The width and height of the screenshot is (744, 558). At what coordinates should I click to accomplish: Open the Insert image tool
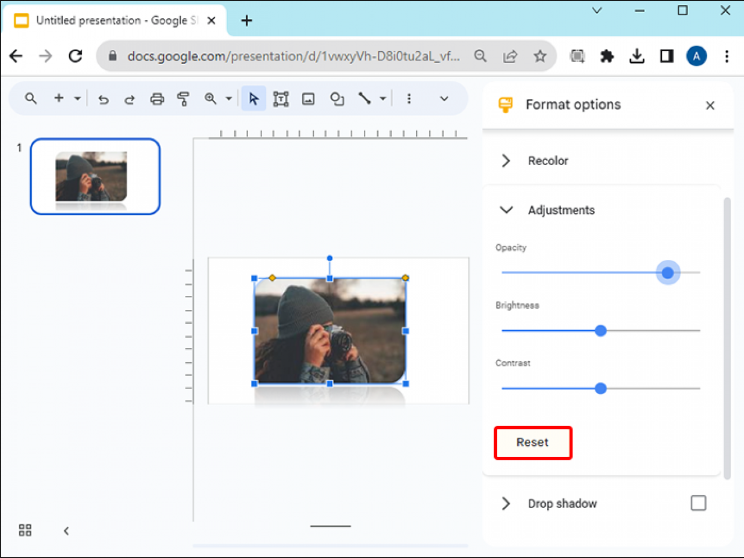(308, 98)
